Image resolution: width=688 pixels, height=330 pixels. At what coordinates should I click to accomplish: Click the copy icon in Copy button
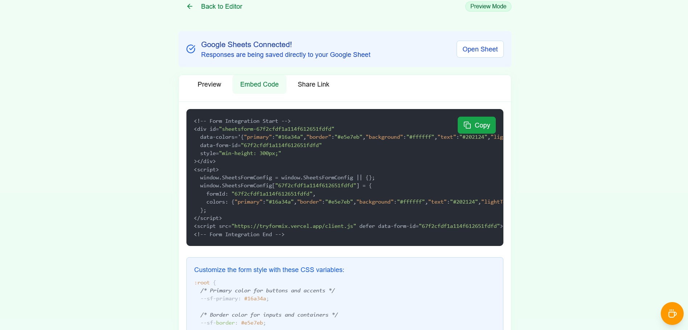(467, 125)
